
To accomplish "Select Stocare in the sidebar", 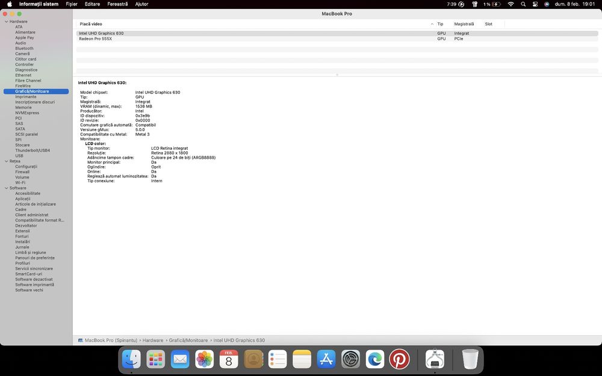I will click(x=22, y=145).
